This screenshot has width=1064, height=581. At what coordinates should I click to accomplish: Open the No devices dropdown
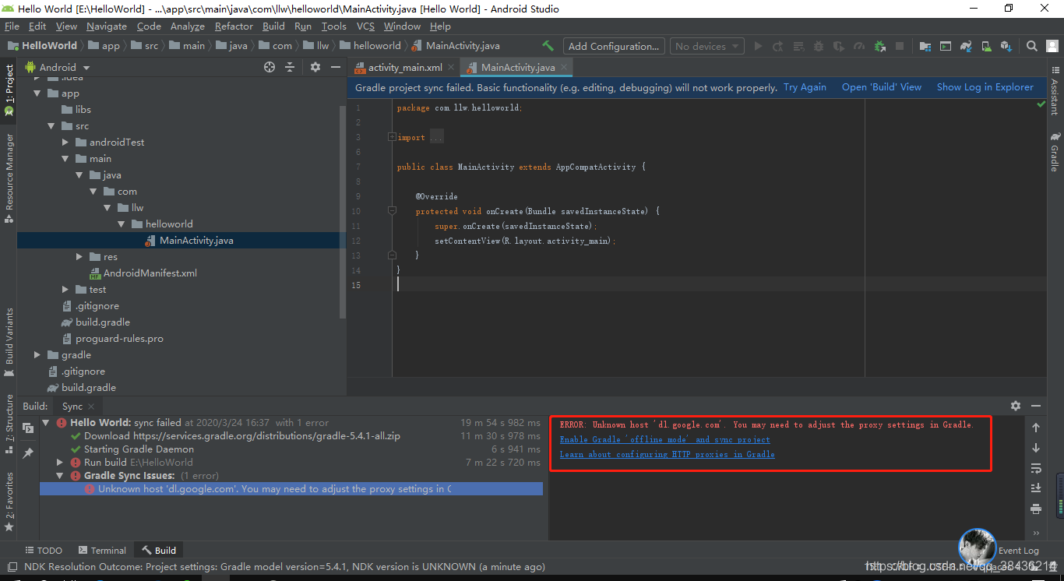coord(706,46)
